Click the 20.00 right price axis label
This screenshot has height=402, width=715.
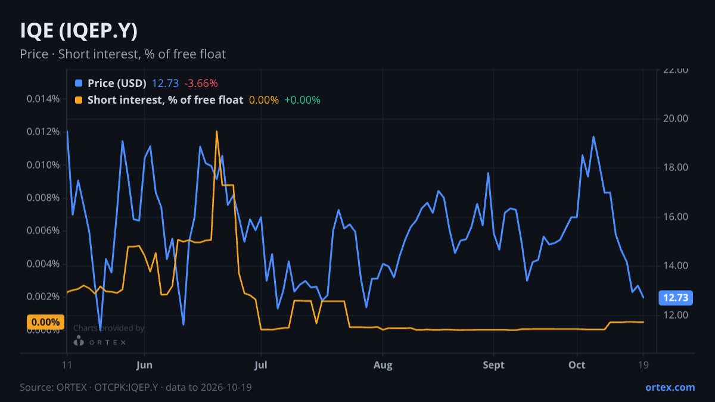point(676,119)
